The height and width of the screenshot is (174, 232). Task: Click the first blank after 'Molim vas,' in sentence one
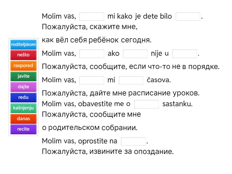92,16
